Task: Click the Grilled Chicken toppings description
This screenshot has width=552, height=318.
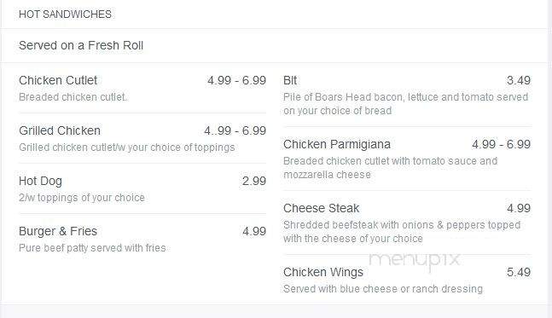Action: click(127, 147)
